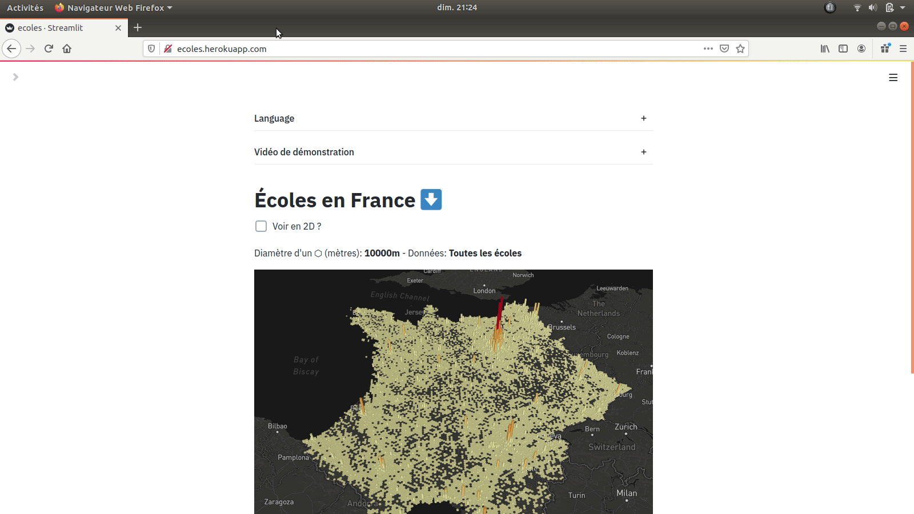Open tracking protection shield icon
Screen dimensions: 914x514
coord(151,49)
